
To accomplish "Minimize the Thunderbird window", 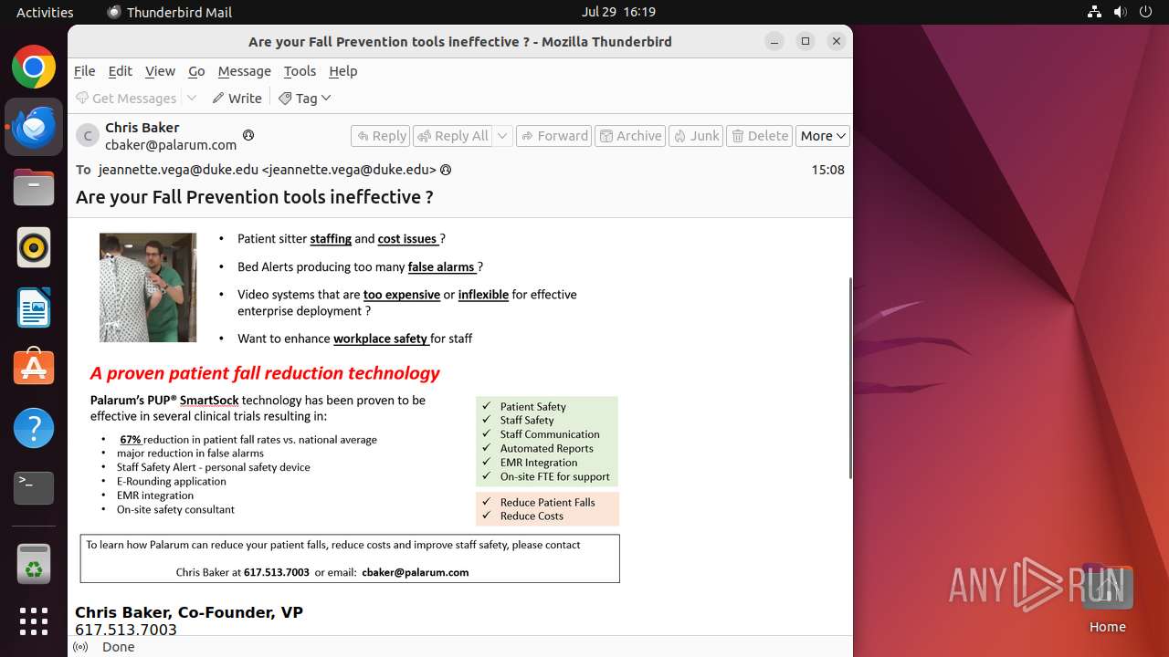I will click(x=774, y=41).
